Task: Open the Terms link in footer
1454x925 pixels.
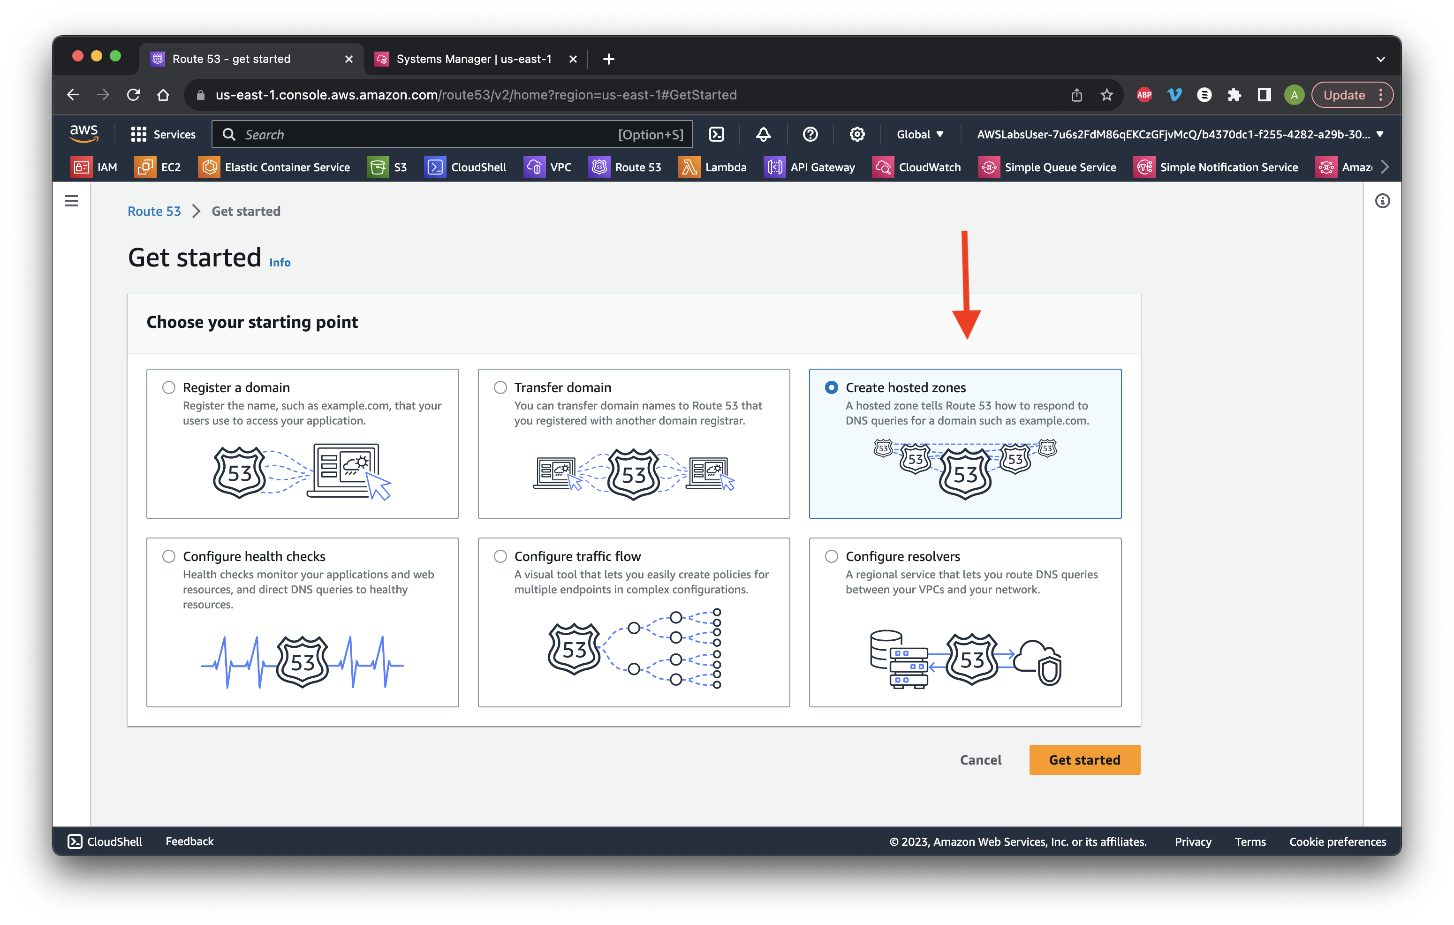Action: 1250,841
